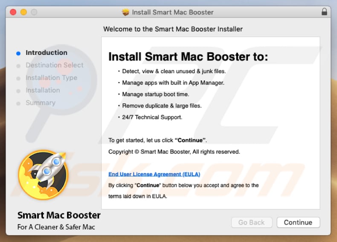Click 'Install Smart Mac Booster' window title
This screenshot has height=242, width=337.
[173, 12]
